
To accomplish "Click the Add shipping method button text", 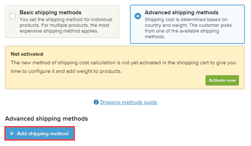I will [x=42, y=134].
